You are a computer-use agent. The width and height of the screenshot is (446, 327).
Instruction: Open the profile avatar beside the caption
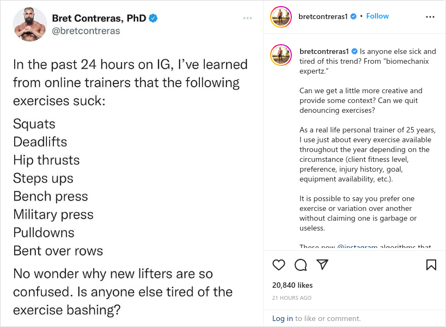[x=281, y=55]
